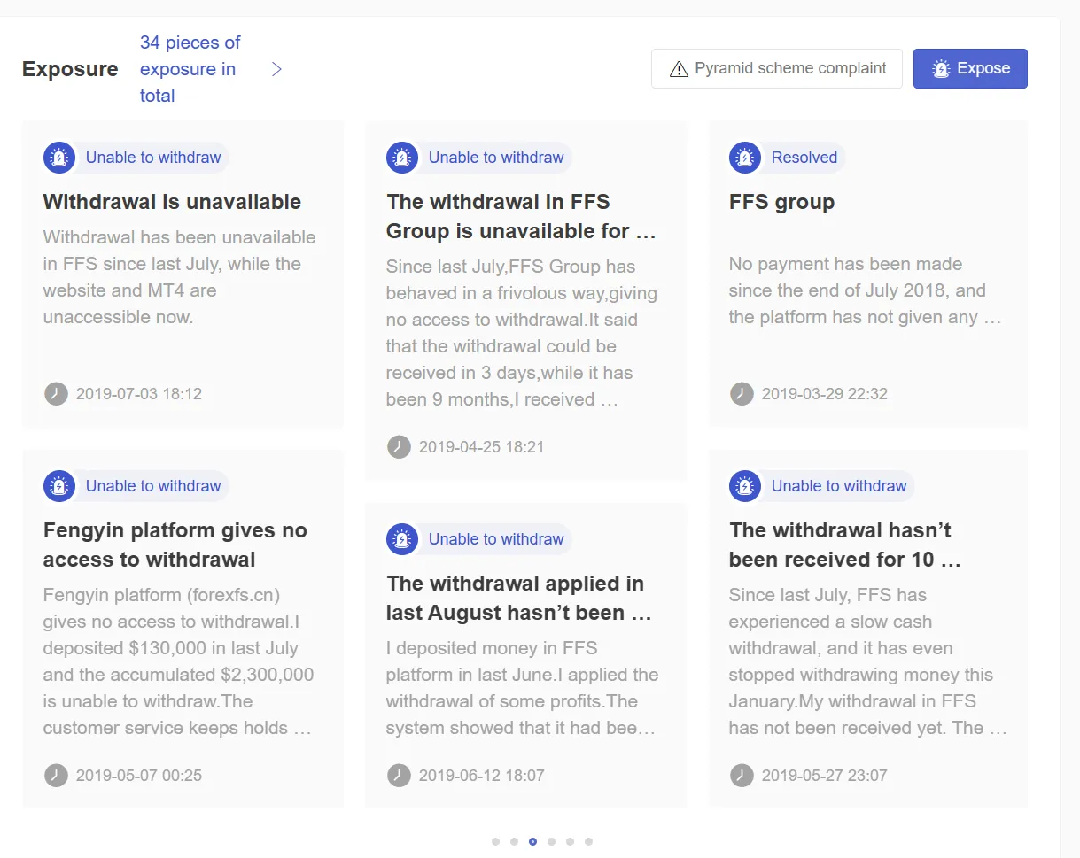Go to the sixth carousel page dot
The height and width of the screenshot is (858, 1080).
[588, 841]
